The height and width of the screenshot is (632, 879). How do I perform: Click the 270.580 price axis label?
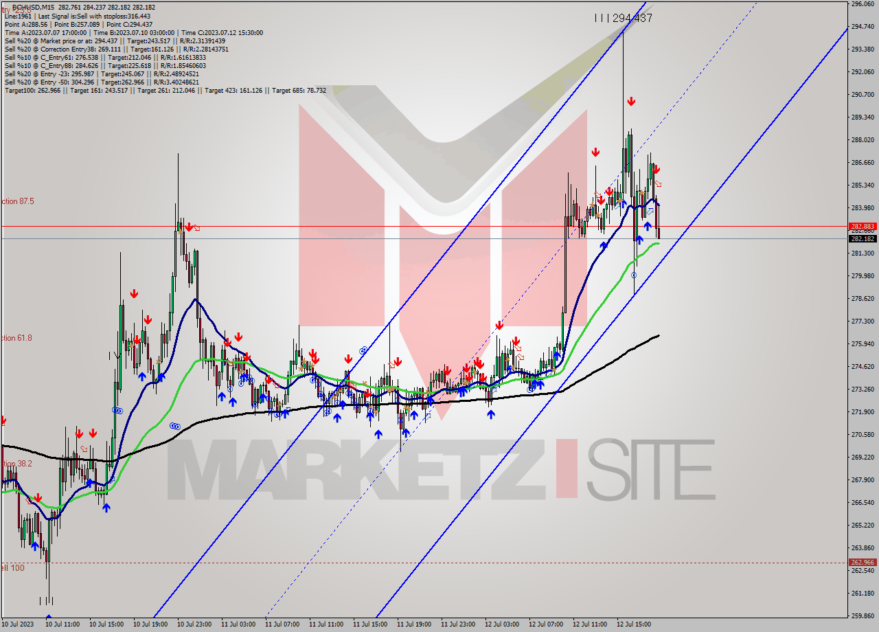(x=862, y=434)
